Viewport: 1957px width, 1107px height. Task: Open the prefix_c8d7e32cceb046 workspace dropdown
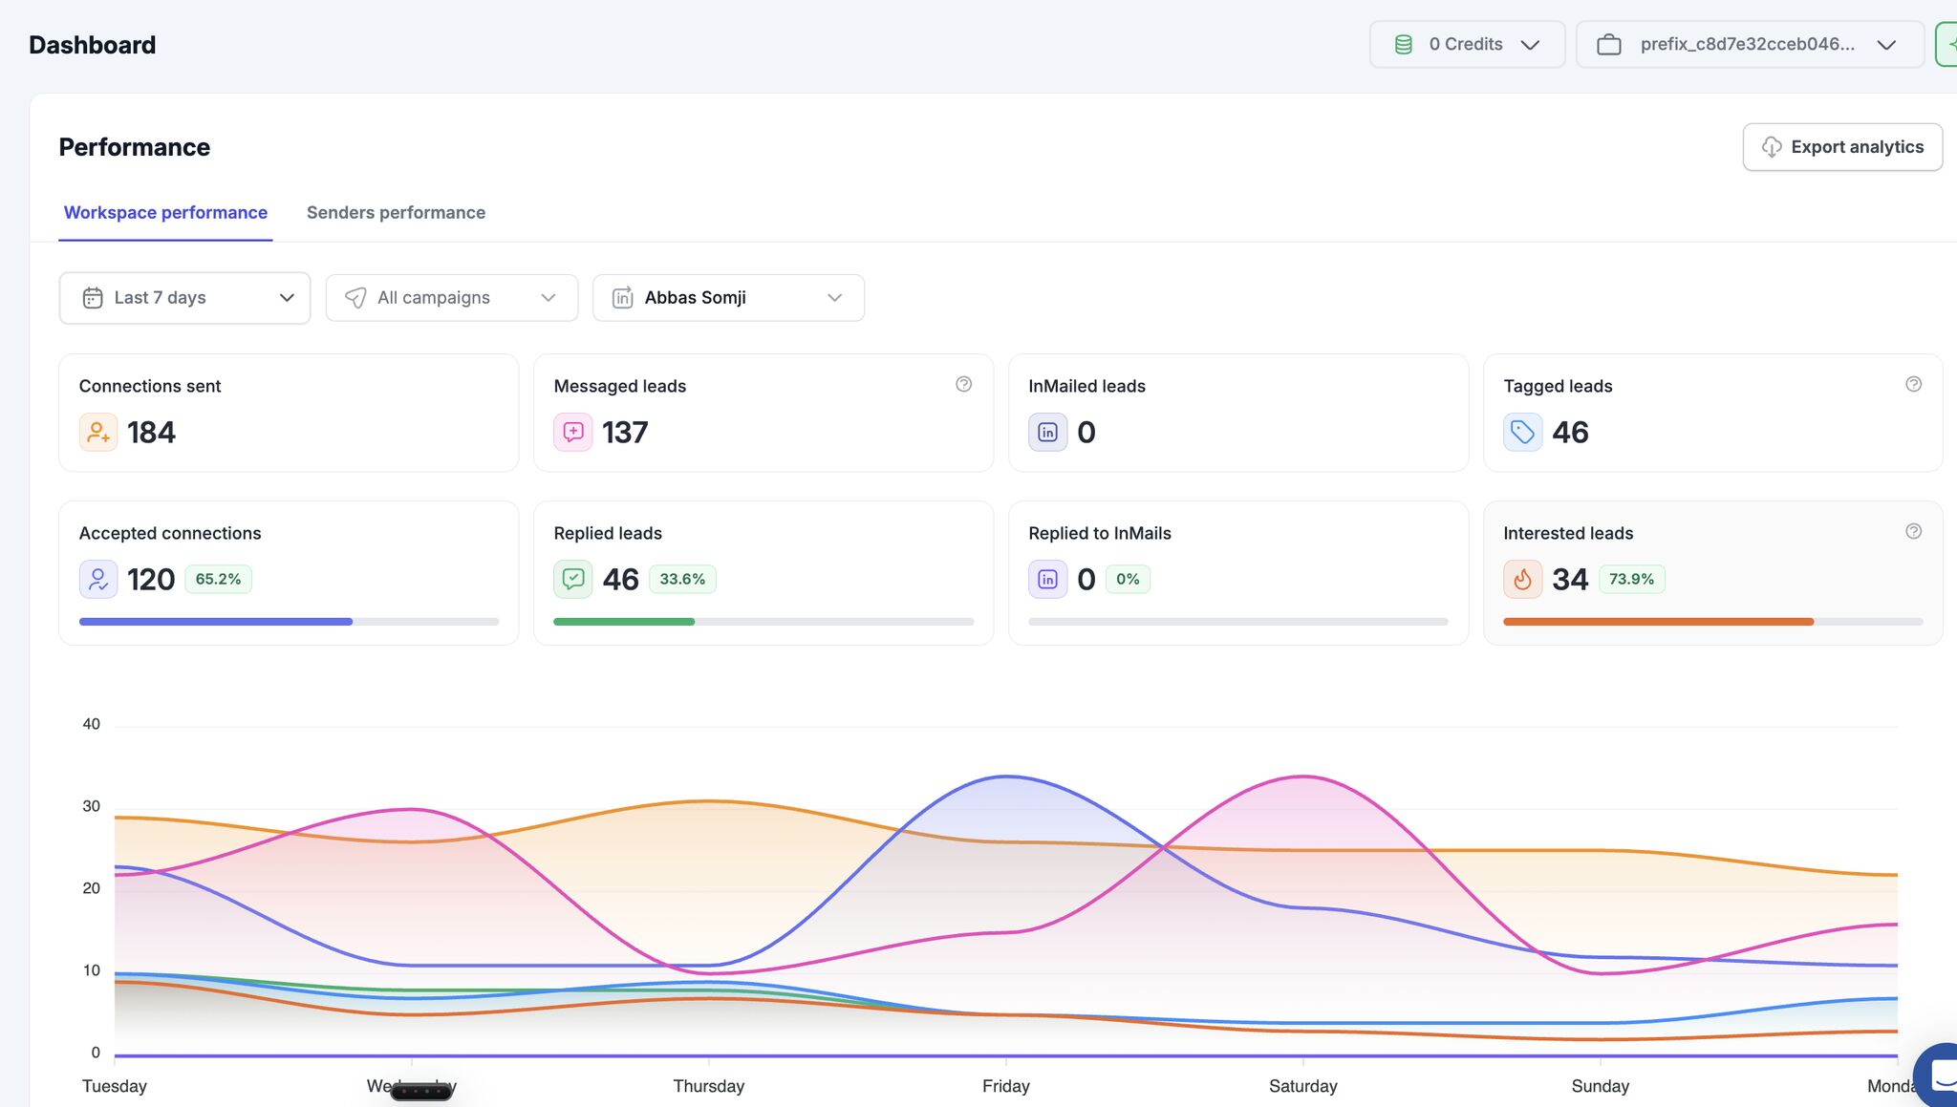1750,45
